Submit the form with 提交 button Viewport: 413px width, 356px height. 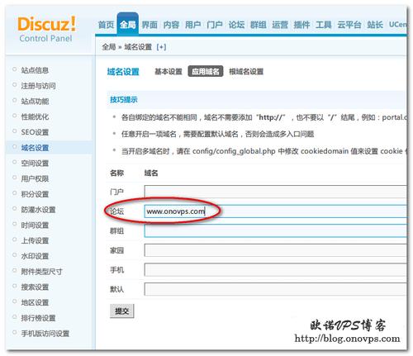pyautogui.click(x=121, y=311)
